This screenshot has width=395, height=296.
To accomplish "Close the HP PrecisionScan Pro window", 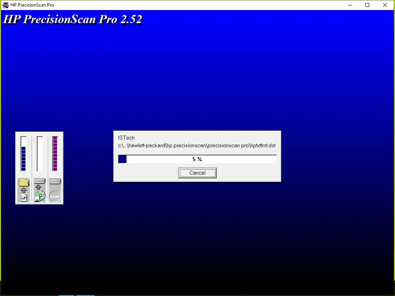I will [x=385, y=5].
